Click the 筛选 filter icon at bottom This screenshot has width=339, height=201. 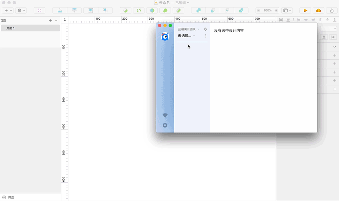[x=4, y=197]
